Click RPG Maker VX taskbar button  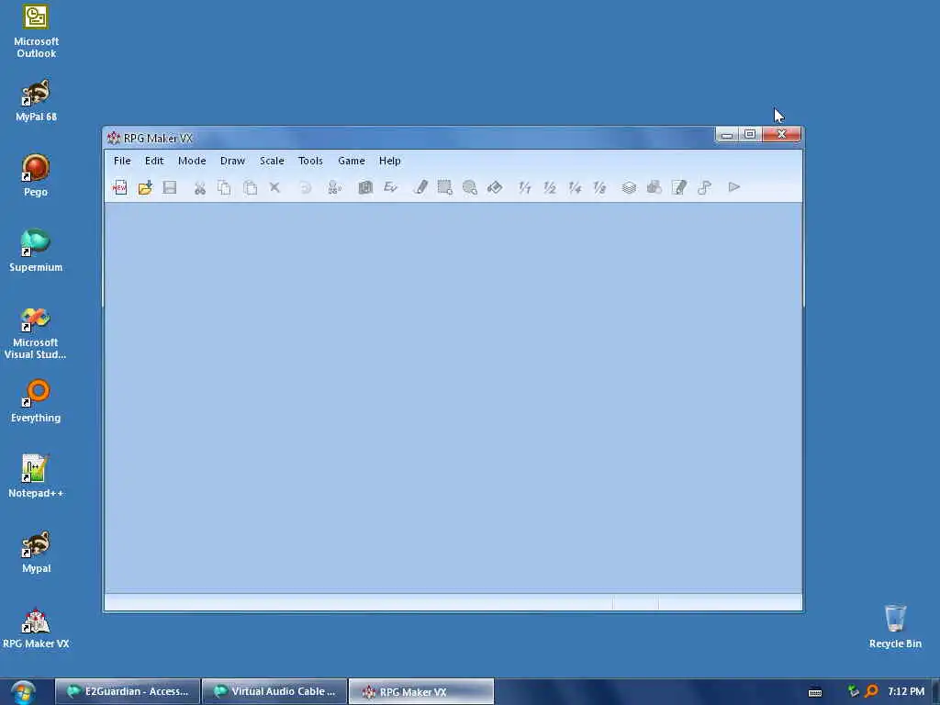421,691
